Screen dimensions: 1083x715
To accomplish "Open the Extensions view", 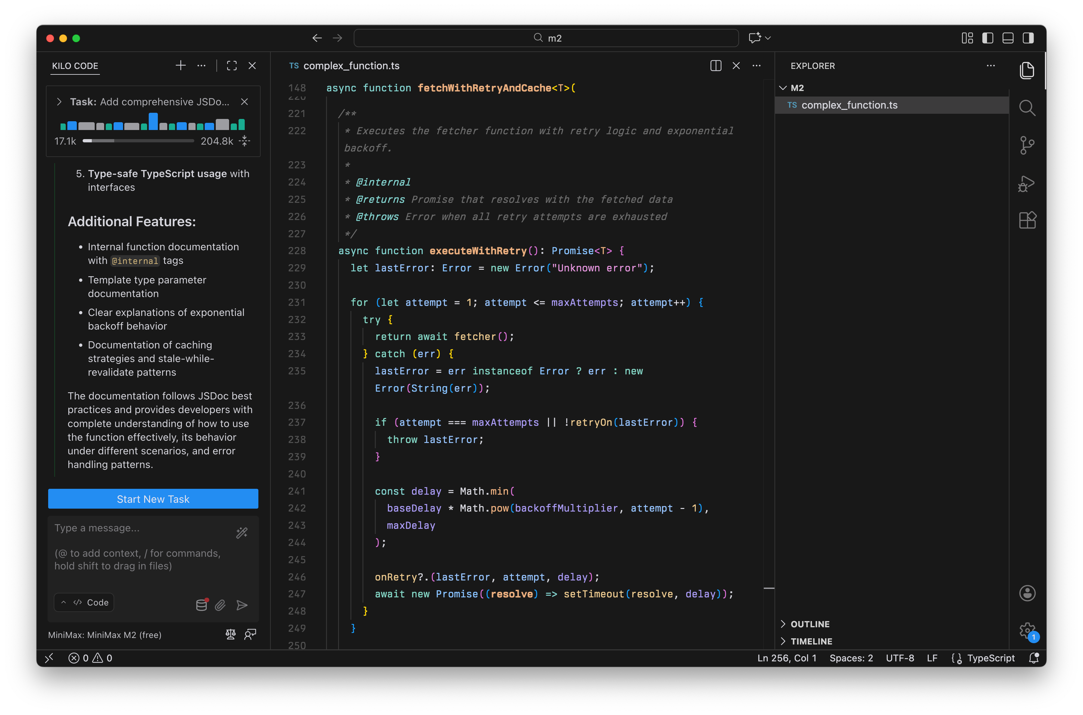I will [x=1027, y=221].
